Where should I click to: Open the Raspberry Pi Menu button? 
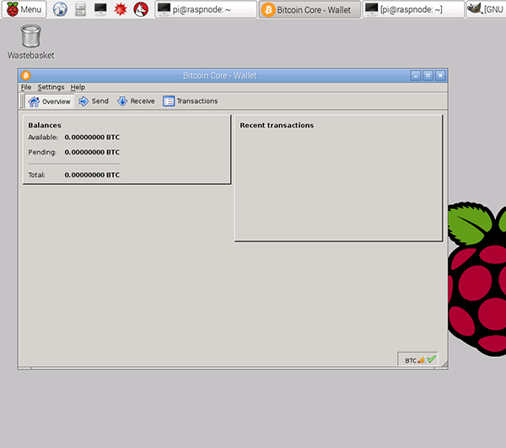tap(24, 9)
